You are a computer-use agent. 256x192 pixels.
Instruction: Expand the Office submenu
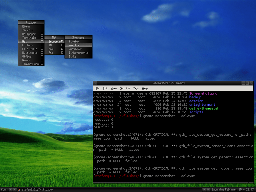tap(31, 56)
